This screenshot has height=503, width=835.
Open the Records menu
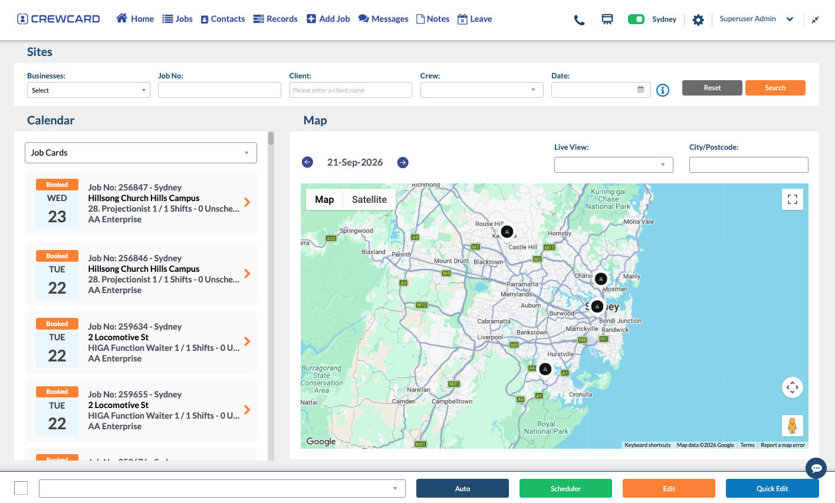[x=275, y=19]
